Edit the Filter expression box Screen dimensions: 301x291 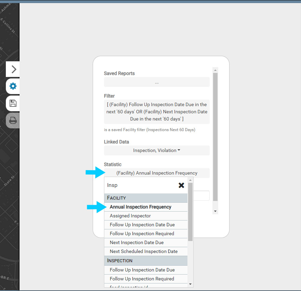coord(157,112)
